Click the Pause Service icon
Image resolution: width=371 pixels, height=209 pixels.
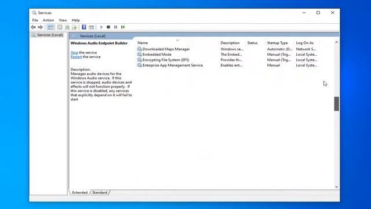click(x=115, y=27)
